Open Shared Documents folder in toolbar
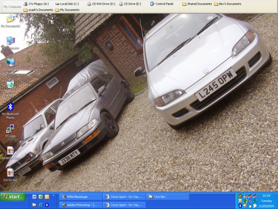The height and width of the screenshot is (209, 278). tap(196, 4)
